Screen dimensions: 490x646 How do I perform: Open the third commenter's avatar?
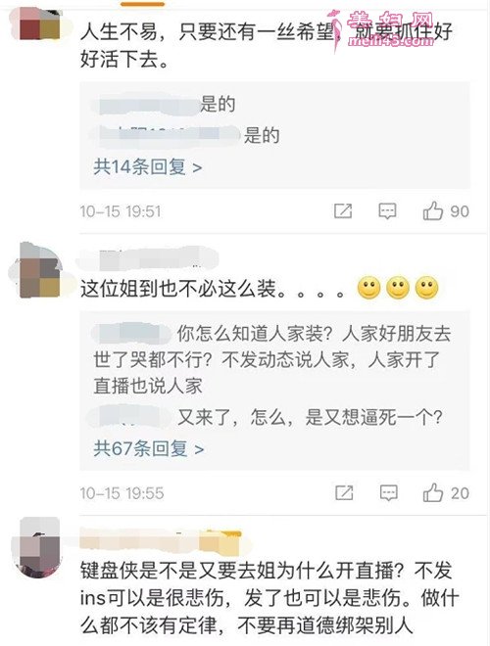pos(39,547)
